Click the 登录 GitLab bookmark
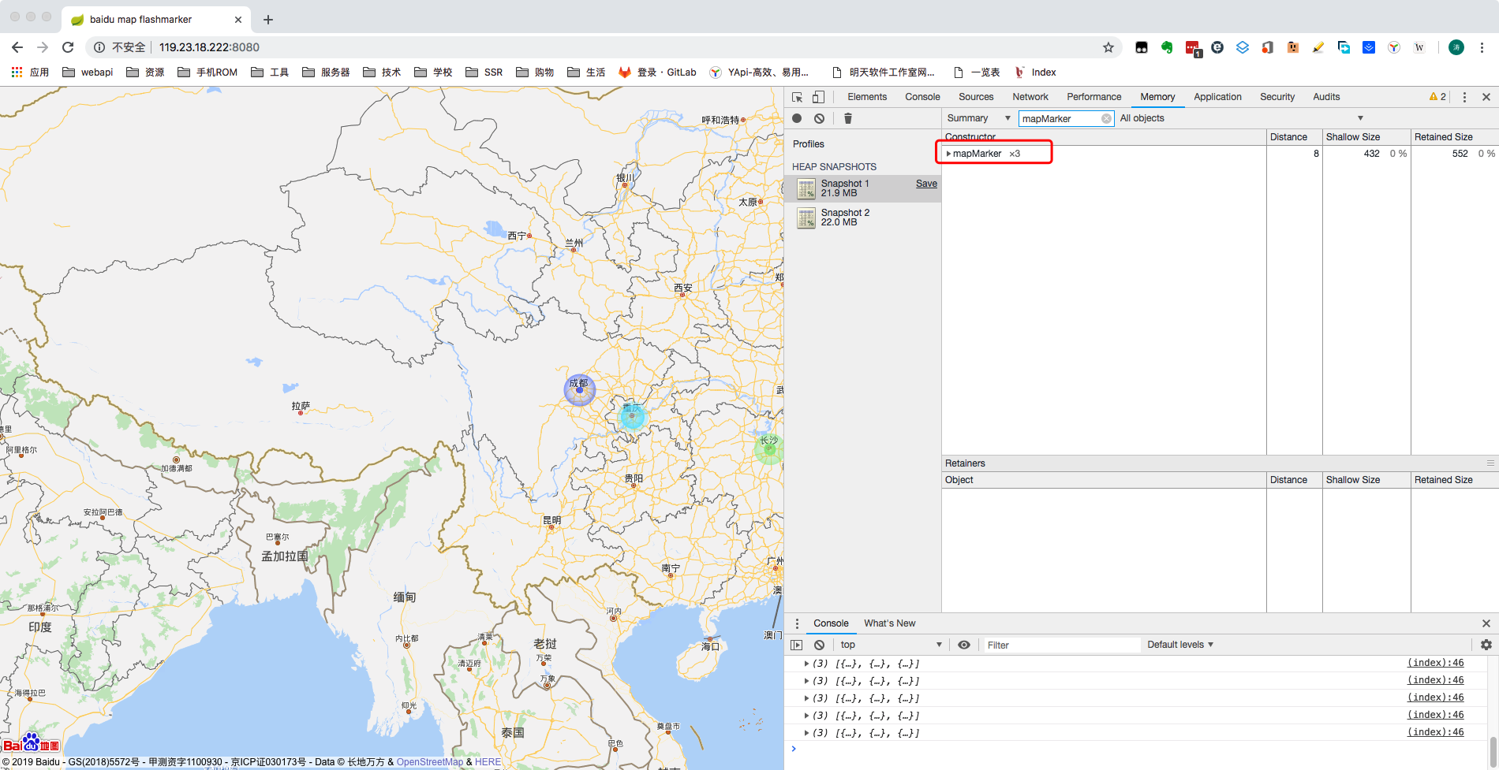1499x770 pixels. point(658,72)
